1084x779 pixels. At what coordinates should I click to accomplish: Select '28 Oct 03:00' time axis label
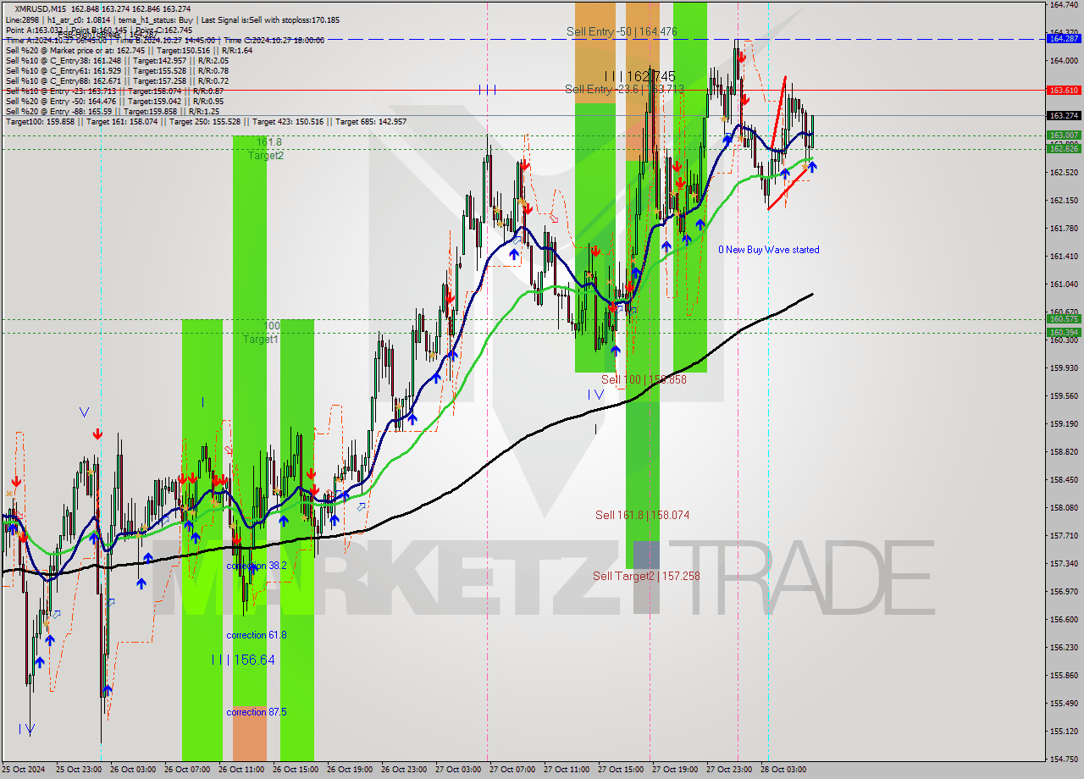(x=783, y=770)
